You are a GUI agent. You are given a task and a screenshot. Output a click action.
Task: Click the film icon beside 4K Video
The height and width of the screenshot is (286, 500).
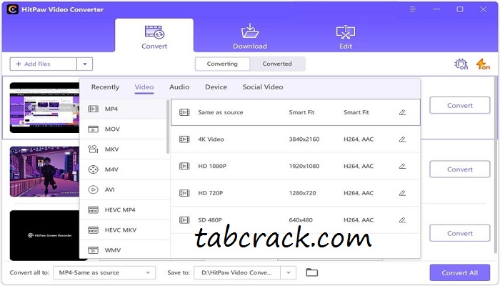click(184, 139)
